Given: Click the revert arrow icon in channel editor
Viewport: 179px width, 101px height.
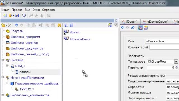Looking at the screenshot, I should [133, 27].
